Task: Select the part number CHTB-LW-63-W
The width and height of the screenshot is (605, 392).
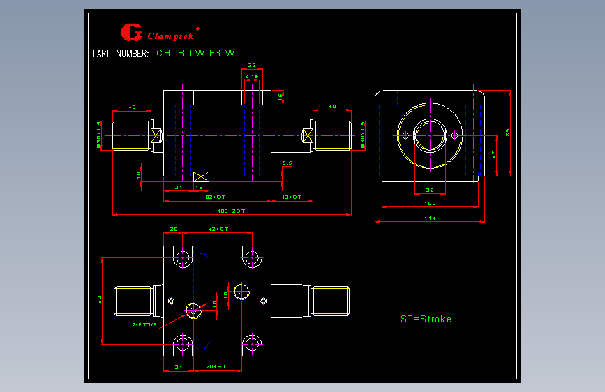Action: point(195,53)
